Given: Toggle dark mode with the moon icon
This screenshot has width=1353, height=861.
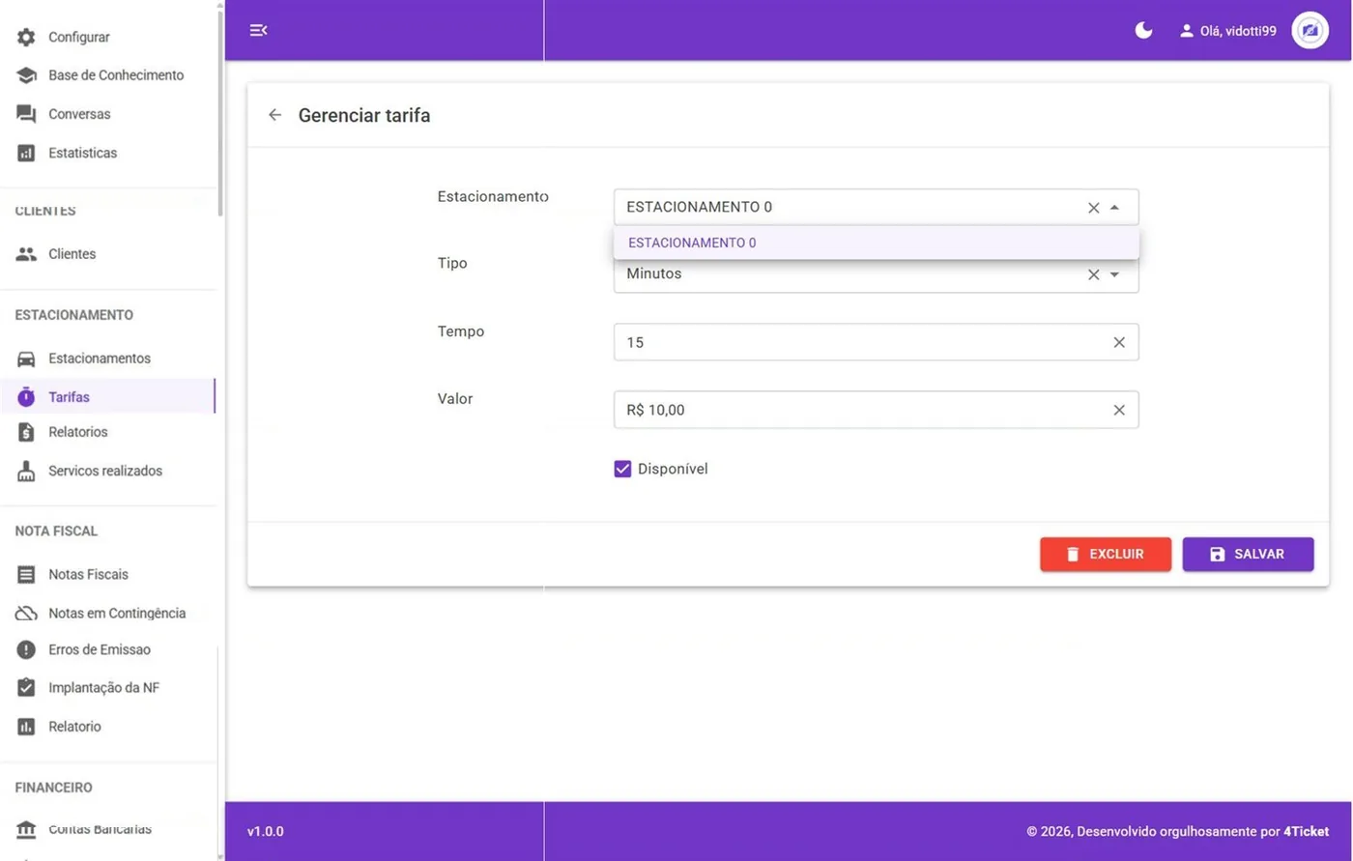Looking at the screenshot, I should click(x=1143, y=30).
